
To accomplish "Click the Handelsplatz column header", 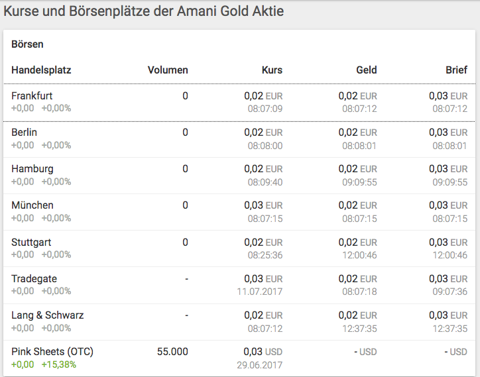I will tap(41, 70).
